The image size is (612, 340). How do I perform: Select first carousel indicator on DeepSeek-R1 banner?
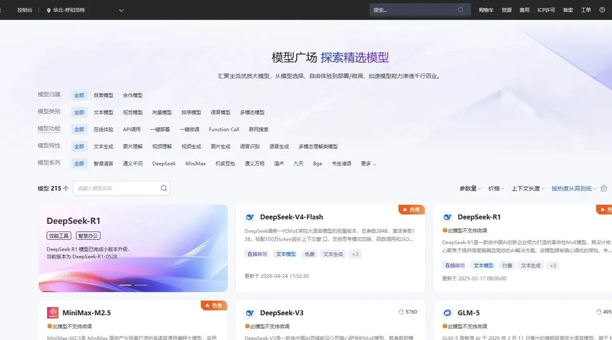coord(125,285)
